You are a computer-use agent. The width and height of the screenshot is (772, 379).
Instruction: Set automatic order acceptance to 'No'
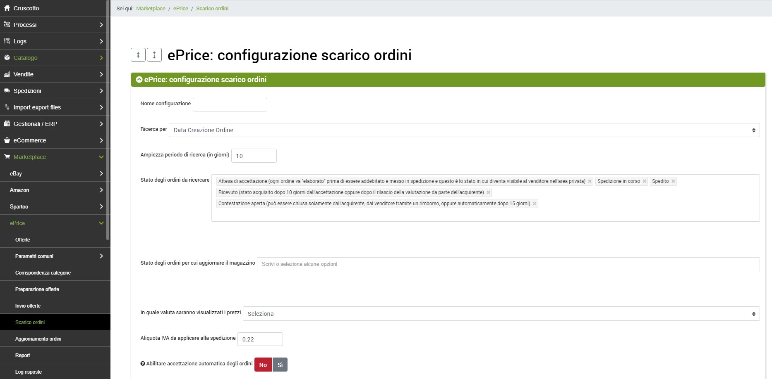(263, 365)
